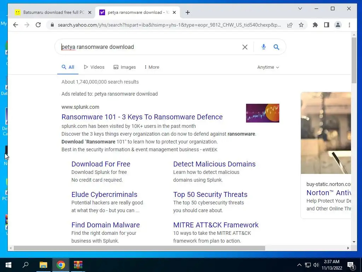The height and width of the screenshot is (272, 362).
Task: Close the Batsumaru download tab
Action: click(x=90, y=12)
